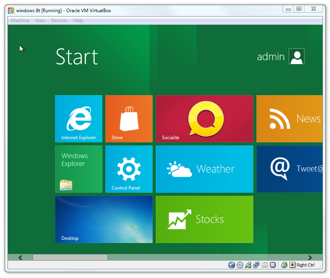The width and height of the screenshot is (330, 278).
Task: Open the View menu
Action: (40, 20)
